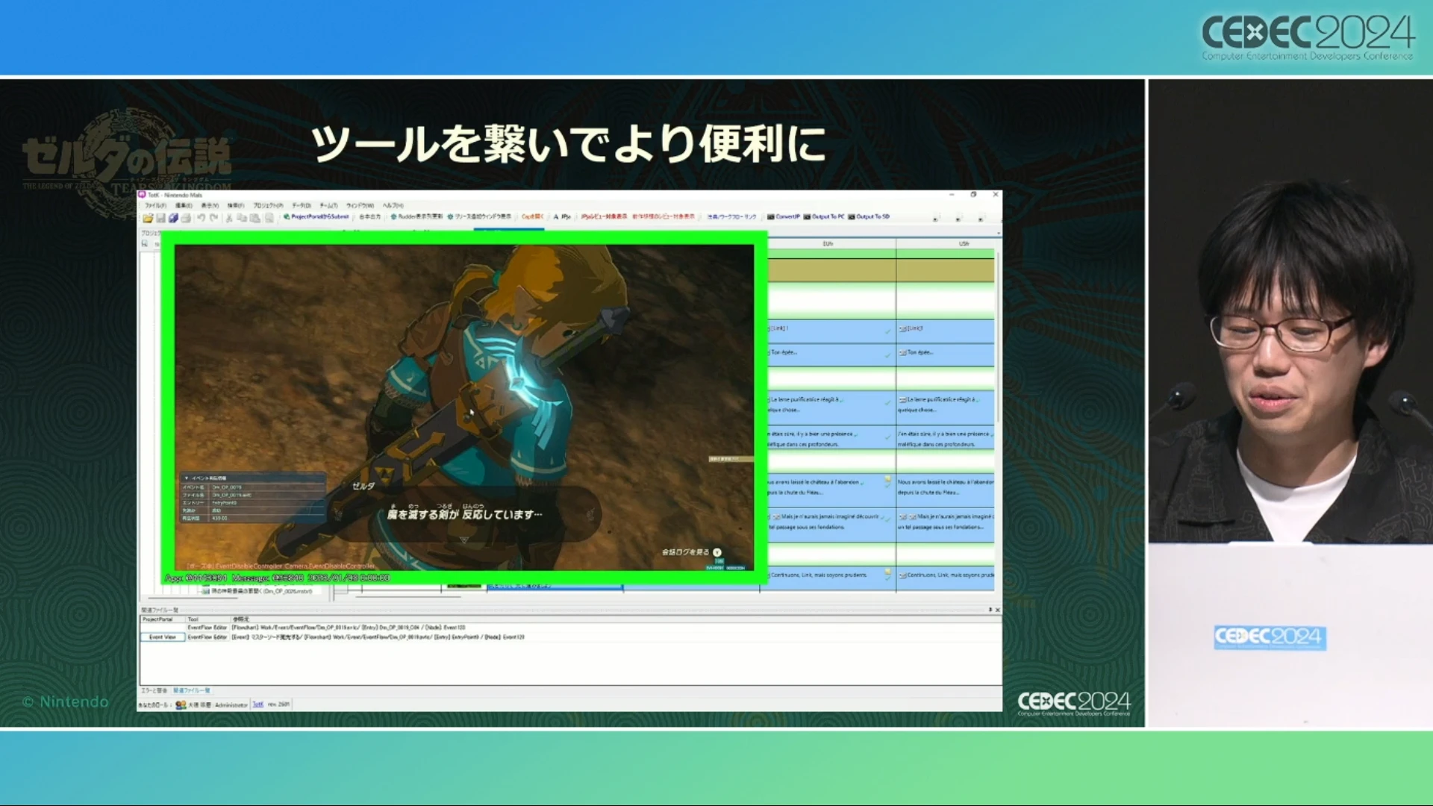1433x806 pixels.
Task: Click the Event View button
Action: point(162,637)
